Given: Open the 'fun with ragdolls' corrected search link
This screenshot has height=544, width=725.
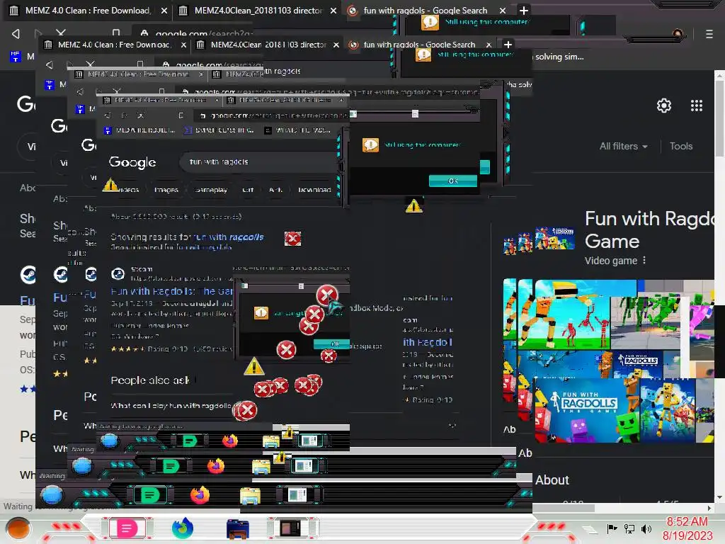Looking at the screenshot, I should click(x=229, y=237).
